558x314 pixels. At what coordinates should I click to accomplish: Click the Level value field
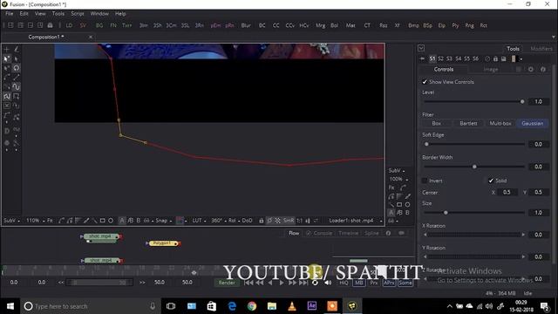[x=538, y=101]
